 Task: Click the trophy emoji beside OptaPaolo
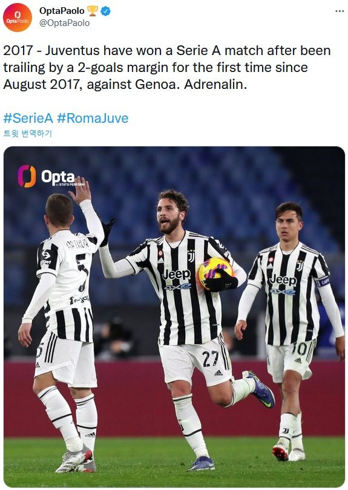[x=93, y=11]
